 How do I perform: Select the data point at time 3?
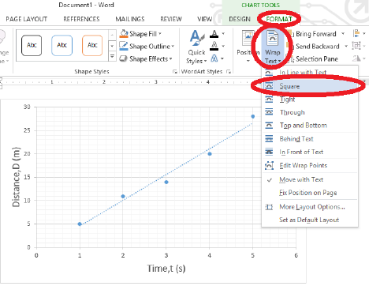(x=166, y=182)
